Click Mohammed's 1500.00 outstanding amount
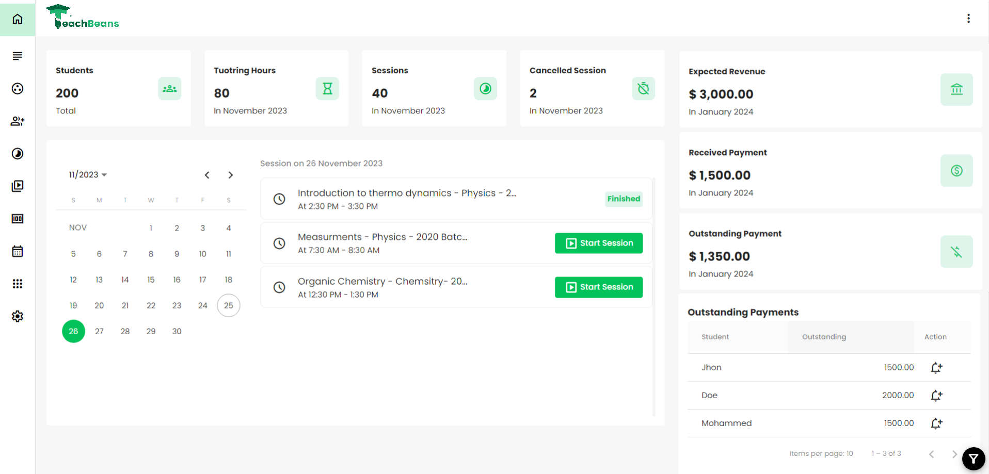 point(899,423)
